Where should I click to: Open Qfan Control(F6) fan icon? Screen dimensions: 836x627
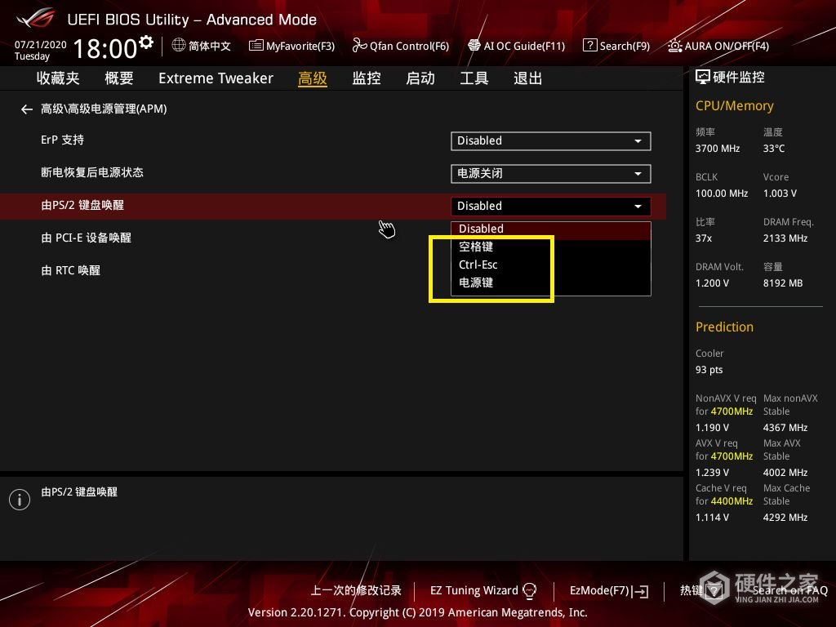point(359,46)
